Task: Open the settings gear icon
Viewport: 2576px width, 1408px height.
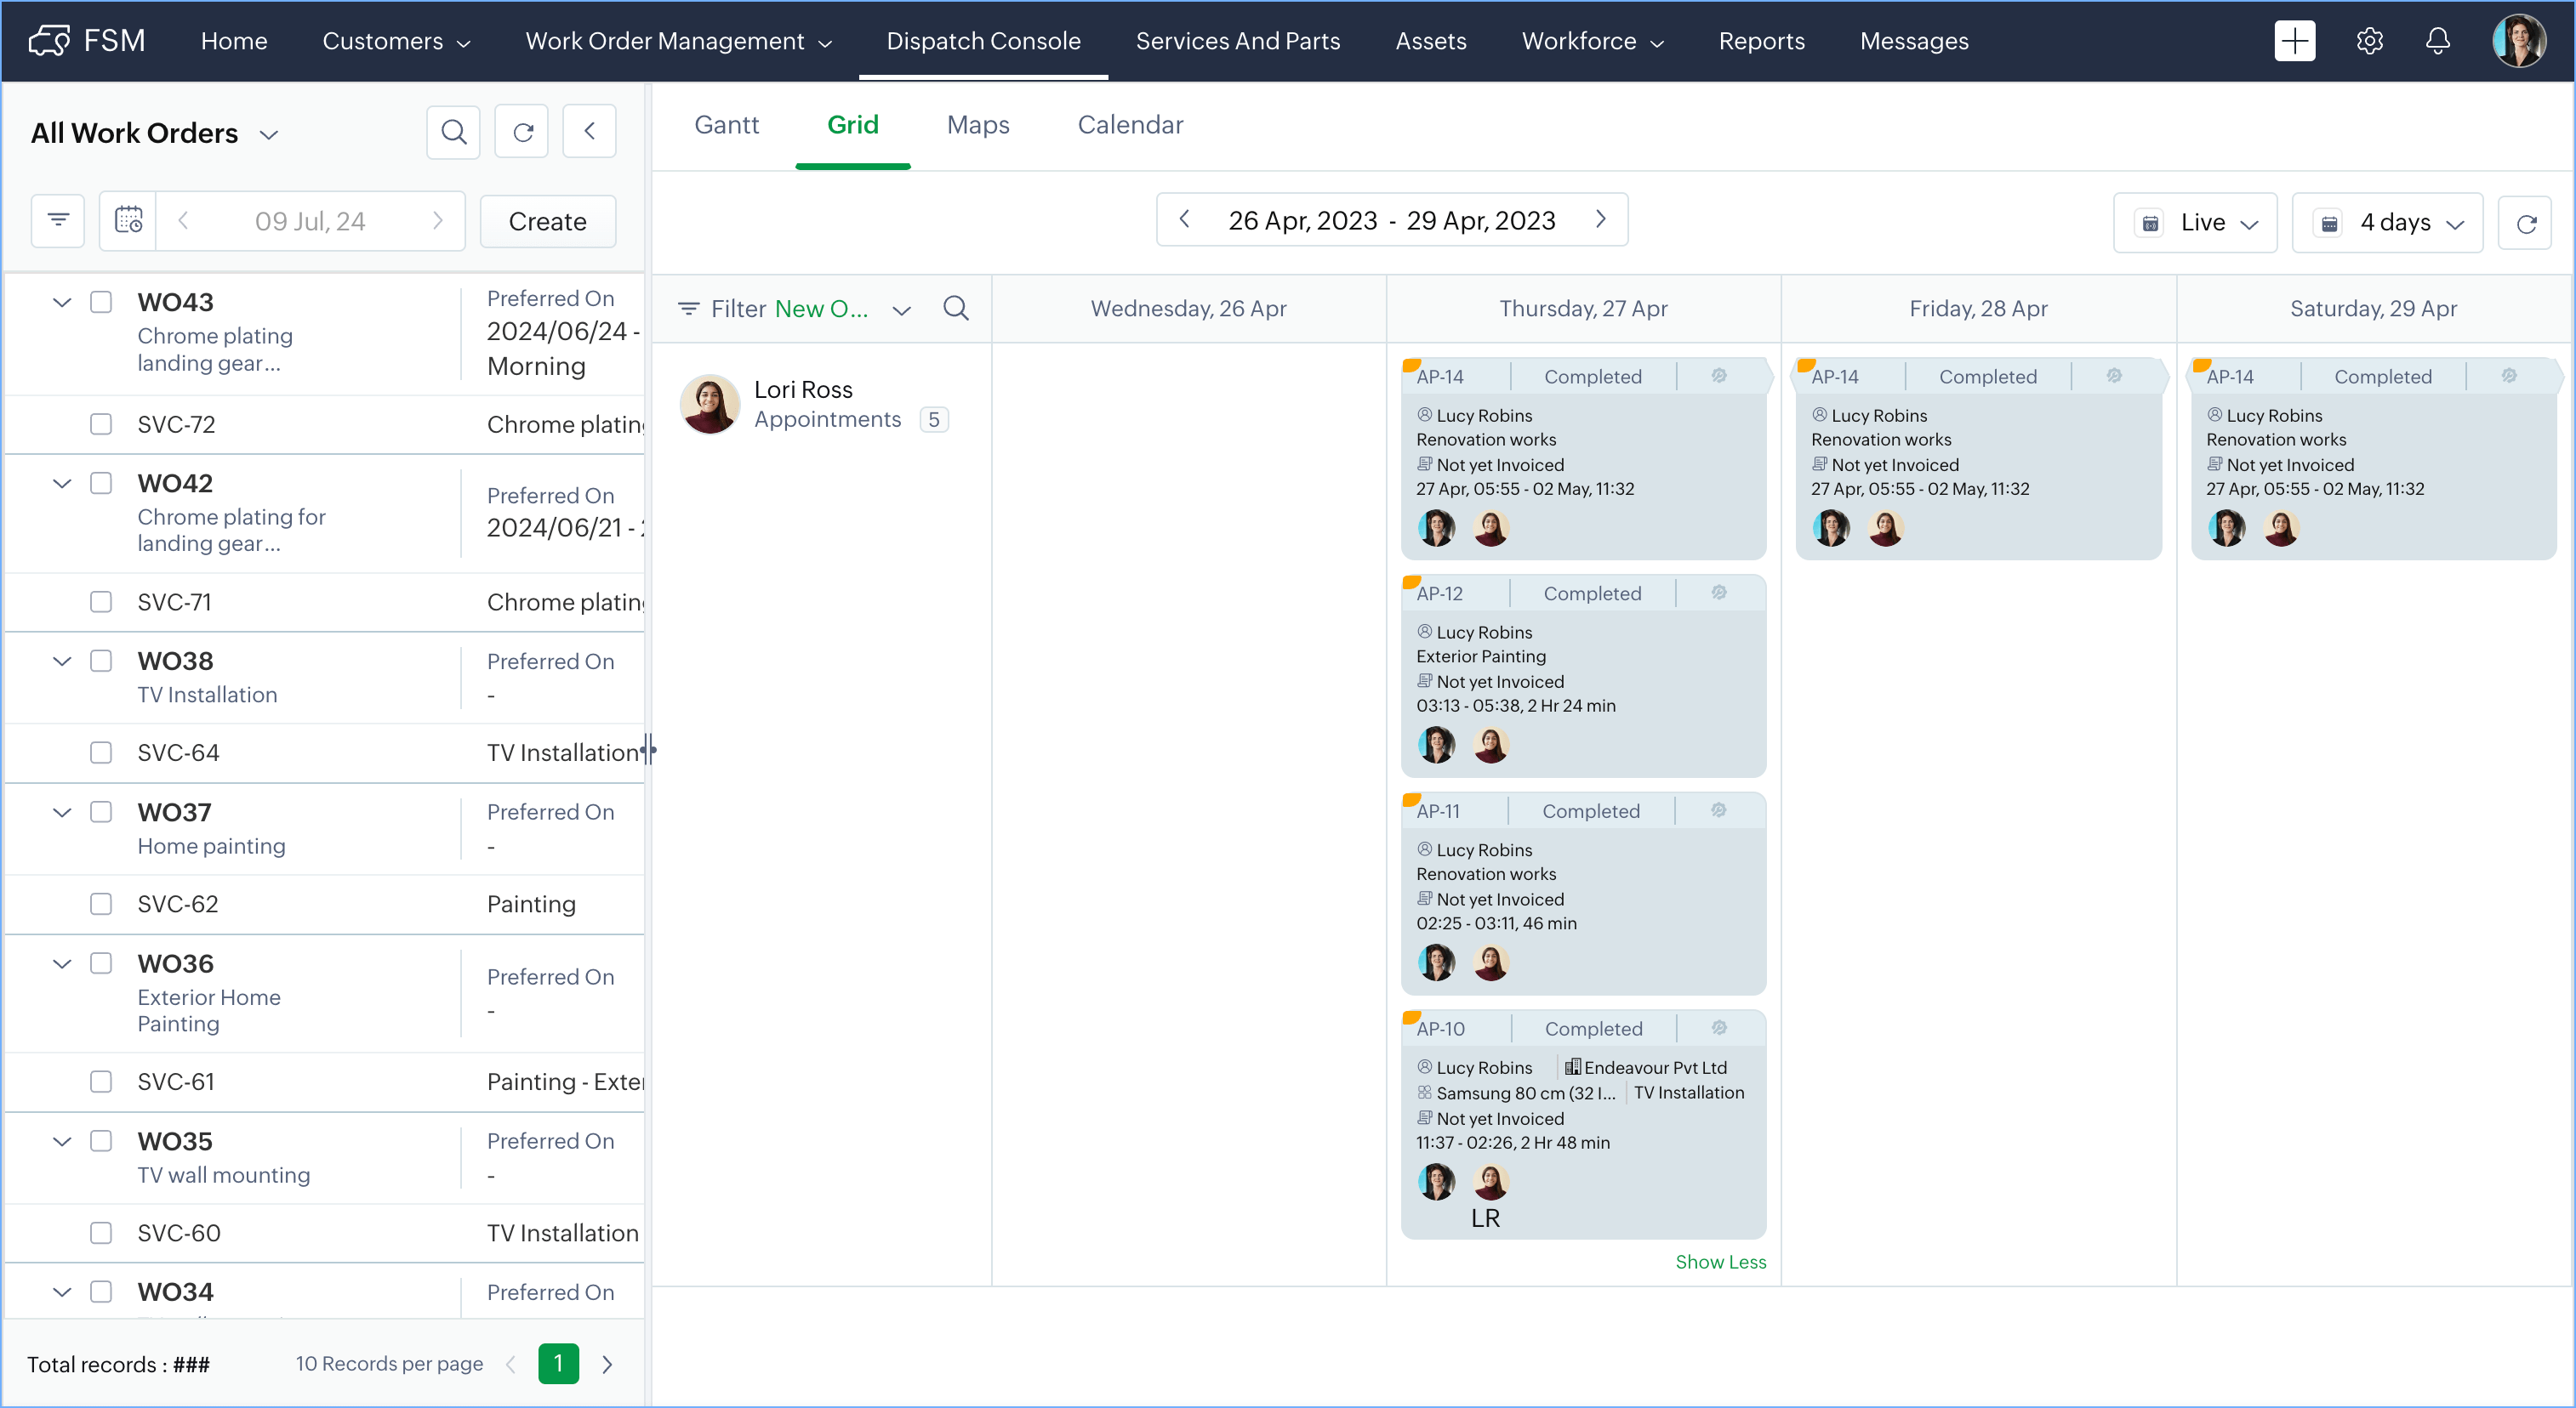Action: [x=2369, y=41]
